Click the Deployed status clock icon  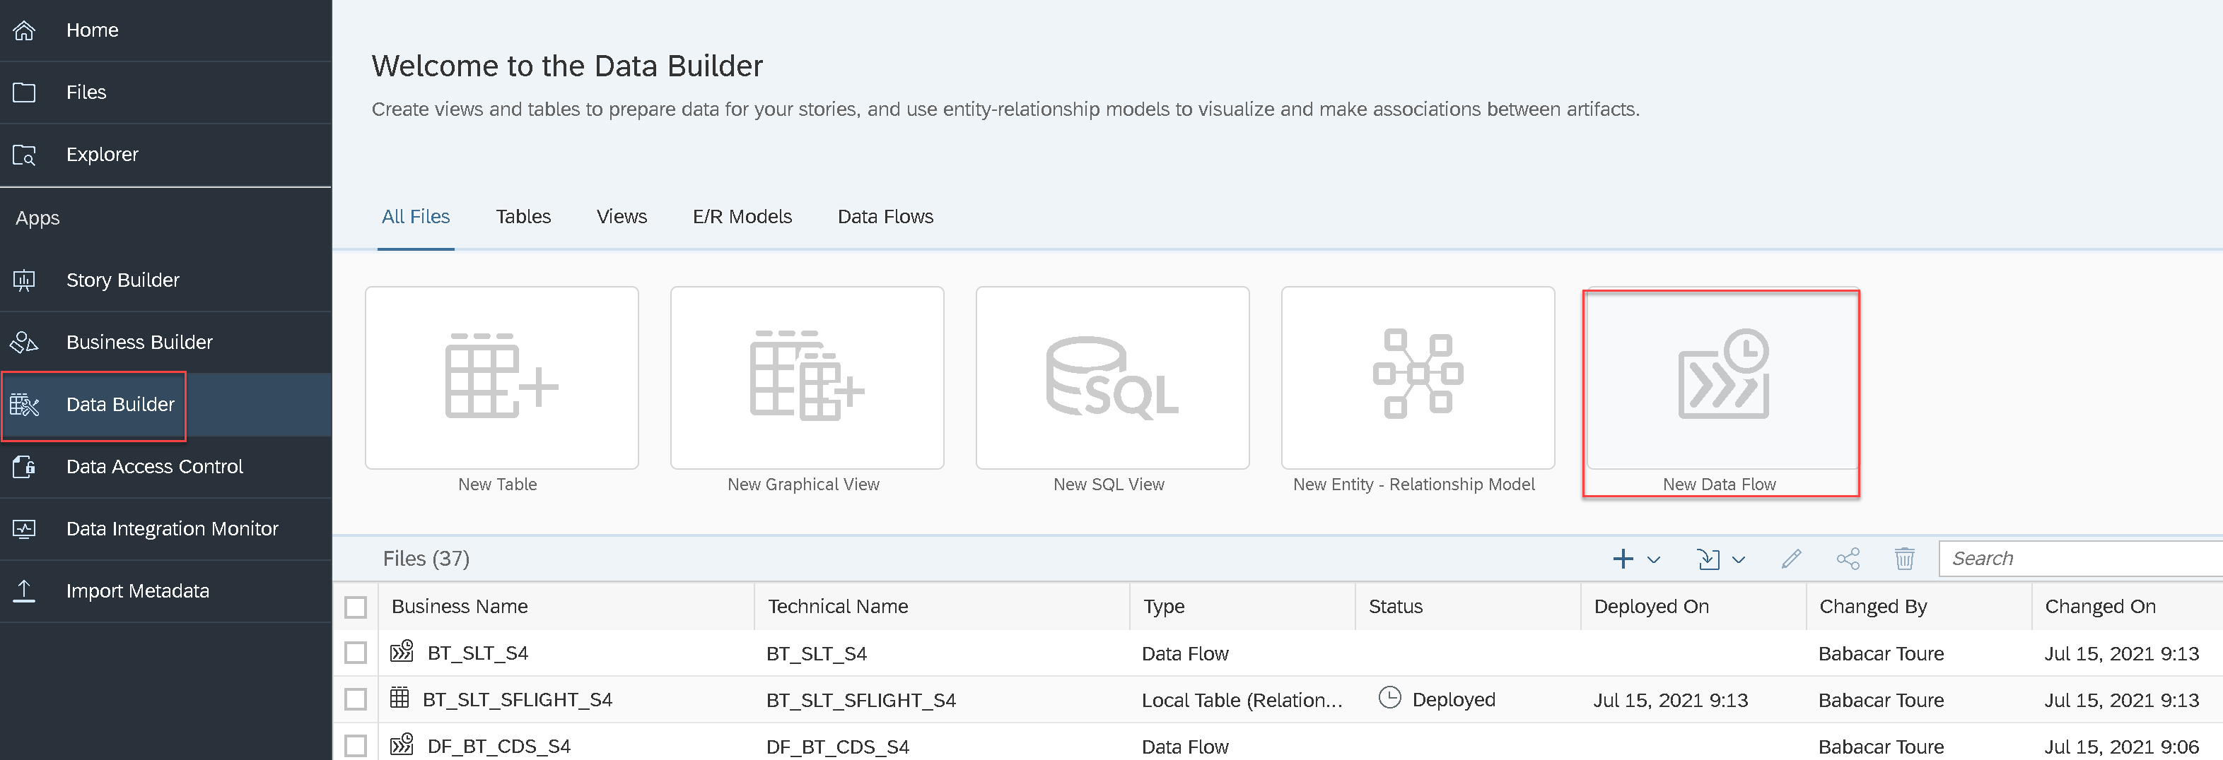click(x=1389, y=697)
